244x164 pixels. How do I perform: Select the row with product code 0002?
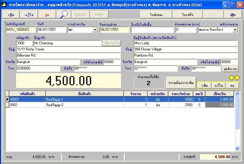click(120, 105)
